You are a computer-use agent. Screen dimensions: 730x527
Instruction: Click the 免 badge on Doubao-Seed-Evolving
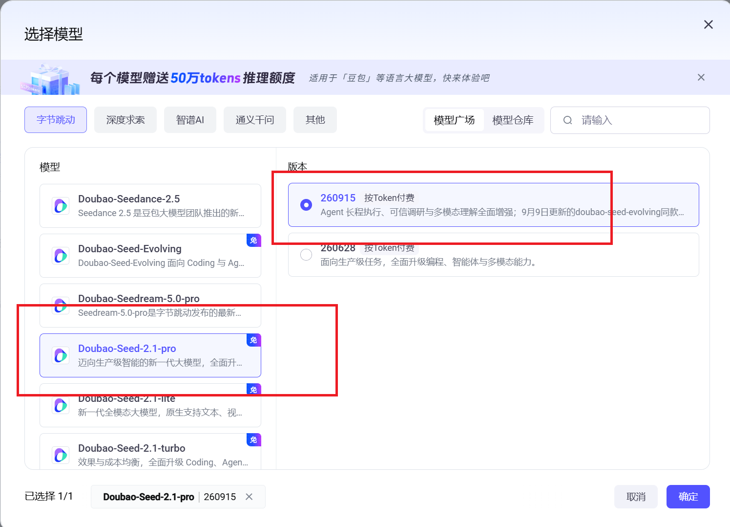(x=254, y=240)
